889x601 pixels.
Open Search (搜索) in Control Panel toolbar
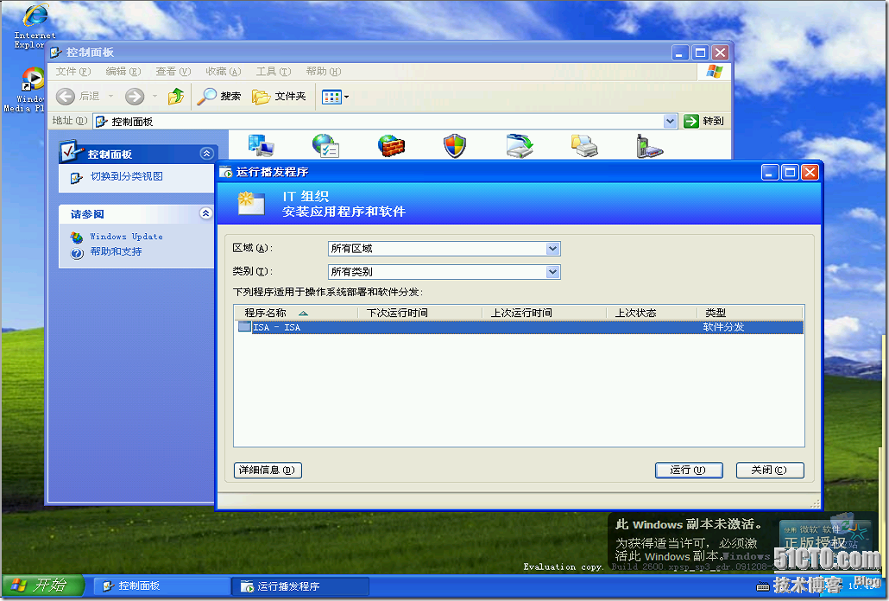pos(219,97)
